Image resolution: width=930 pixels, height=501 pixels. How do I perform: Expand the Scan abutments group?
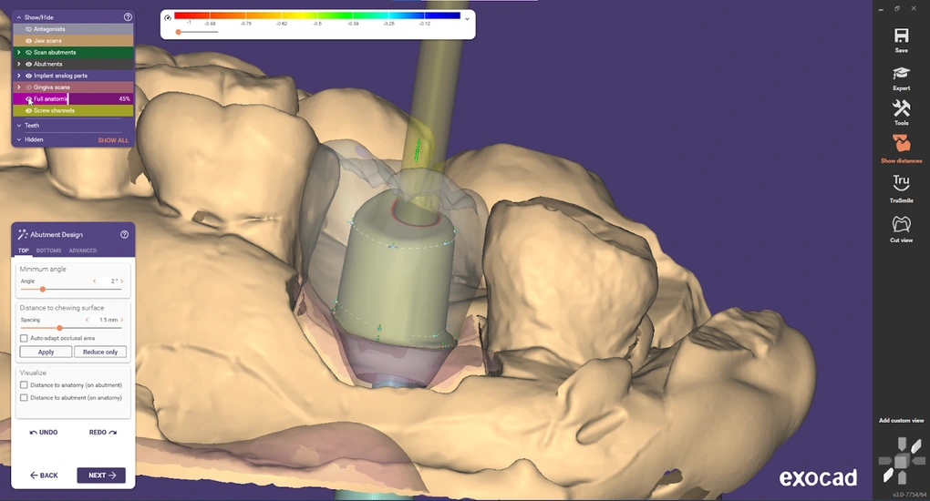[19, 53]
